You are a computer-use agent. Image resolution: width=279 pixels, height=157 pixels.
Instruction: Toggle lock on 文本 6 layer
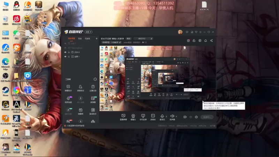pyautogui.click(x=69, y=52)
